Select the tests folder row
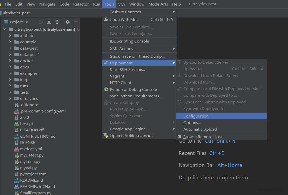 coord(40,92)
